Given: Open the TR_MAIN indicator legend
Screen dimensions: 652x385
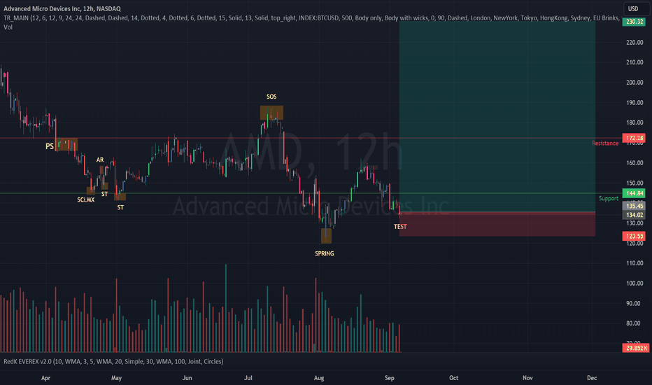Looking at the screenshot, I should tap(312, 18).
